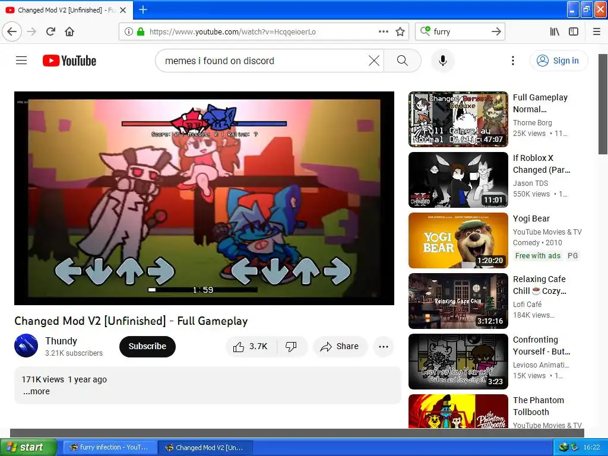608x456 pixels.
Task: Open a new tab with plus icon
Action: [142, 9]
